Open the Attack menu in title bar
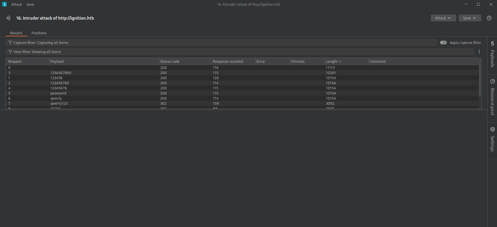The height and width of the screenshot is (227, 497). [x=17, y=4]
